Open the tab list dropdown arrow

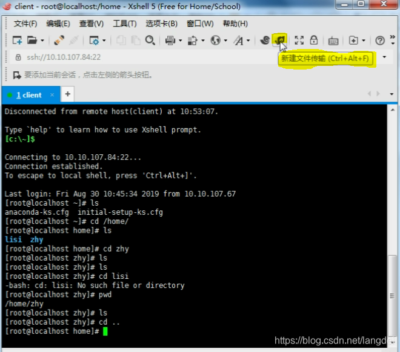[x=392, y=94]
